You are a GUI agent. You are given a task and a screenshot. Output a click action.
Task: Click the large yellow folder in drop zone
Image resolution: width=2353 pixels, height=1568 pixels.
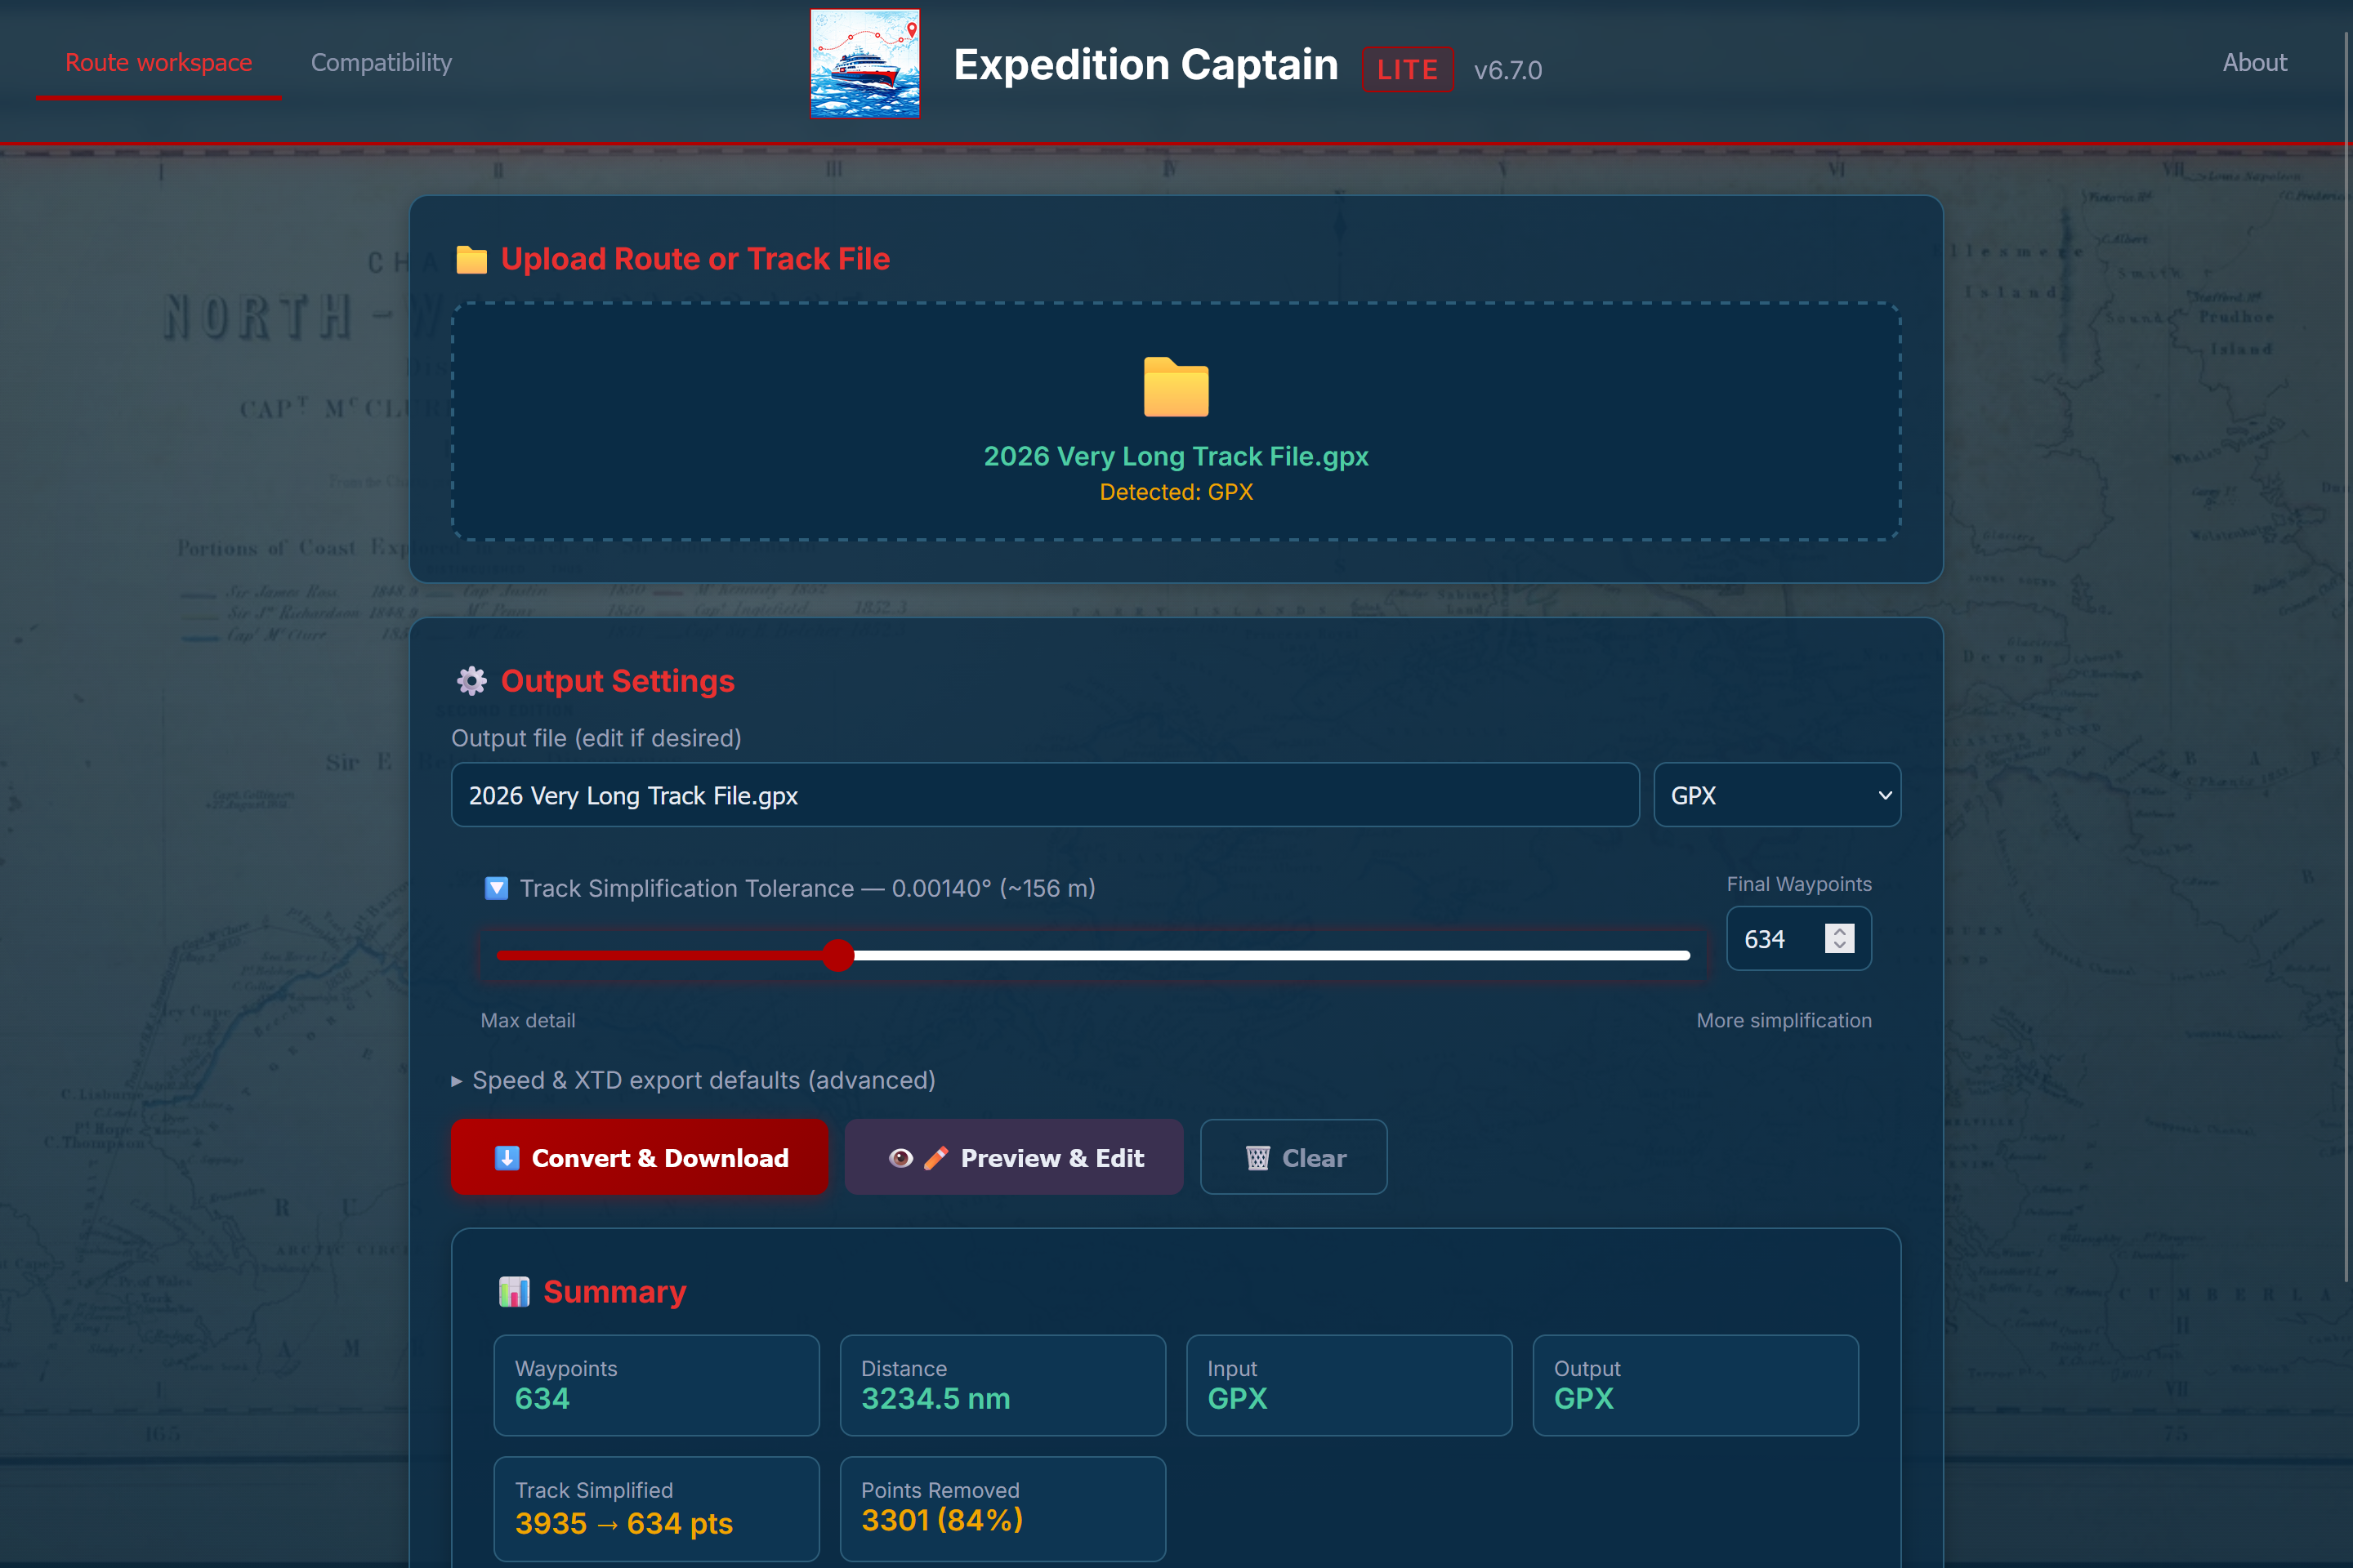[1176, 386]
